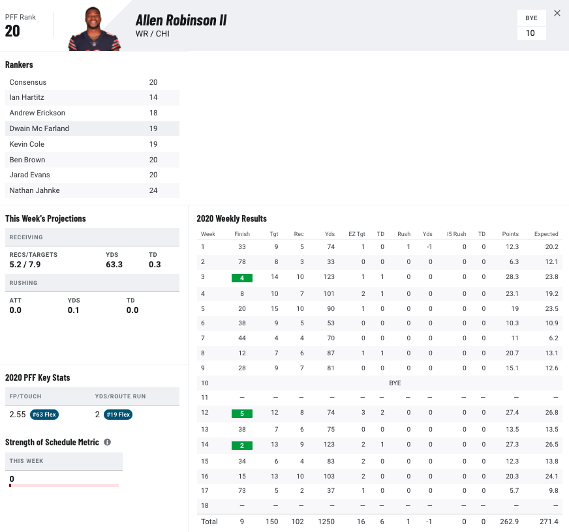This screenshot has width=569, height=532.
Task: Select the Consensus ranker row
Action: 92,82
